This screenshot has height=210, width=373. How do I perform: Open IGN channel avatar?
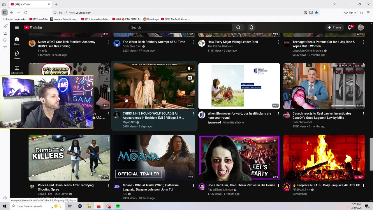click(117, 187)
